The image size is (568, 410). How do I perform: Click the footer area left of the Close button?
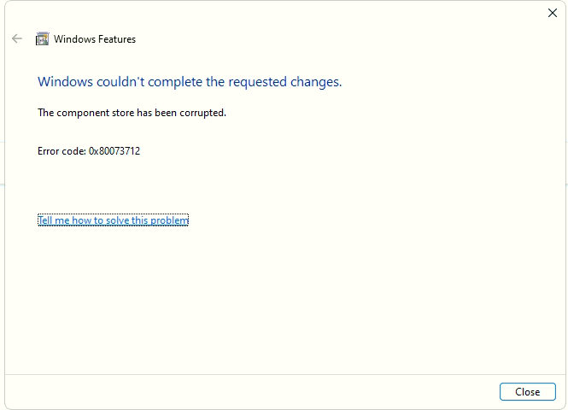[x=256, y=391]
